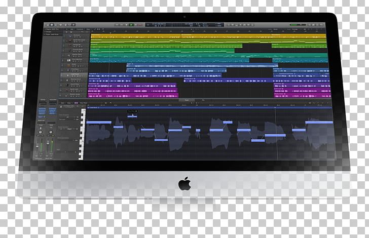
Task: Open the Browsers button at far right
Action: point(321,25)
